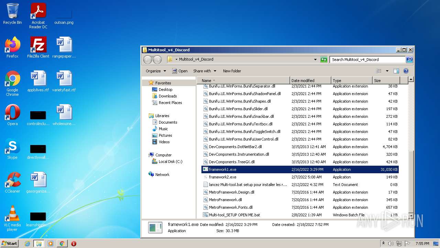Refresh the Multitool_v4_Discord folder view

click(324, 60)
